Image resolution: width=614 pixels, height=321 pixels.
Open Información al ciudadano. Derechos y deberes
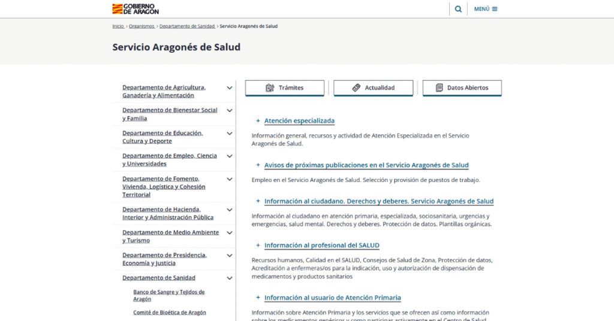click(379, 201)
